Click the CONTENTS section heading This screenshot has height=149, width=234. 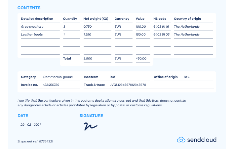coord(29,8)
